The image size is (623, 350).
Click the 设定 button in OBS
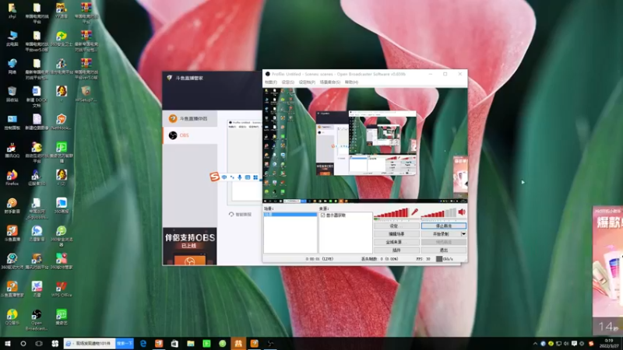396,226
